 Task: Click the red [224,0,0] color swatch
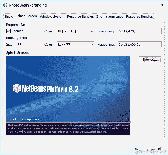(x=60, y=31)
